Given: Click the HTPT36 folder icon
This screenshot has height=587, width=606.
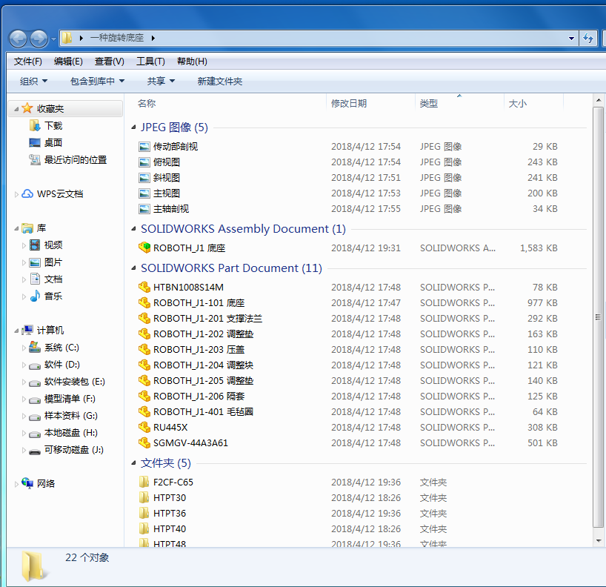Looking at the screenshot, I should tap(144, 513).
